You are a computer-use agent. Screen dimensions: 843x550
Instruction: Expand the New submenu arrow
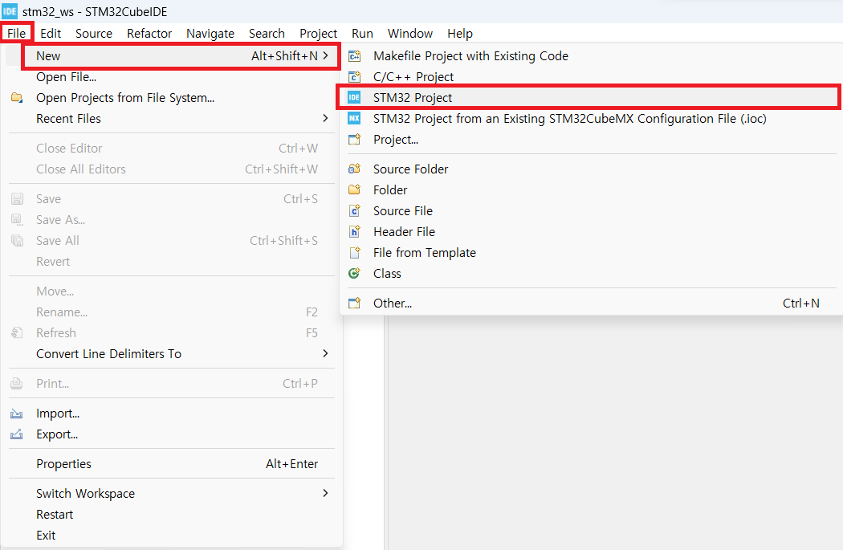[x=325, y=56]
